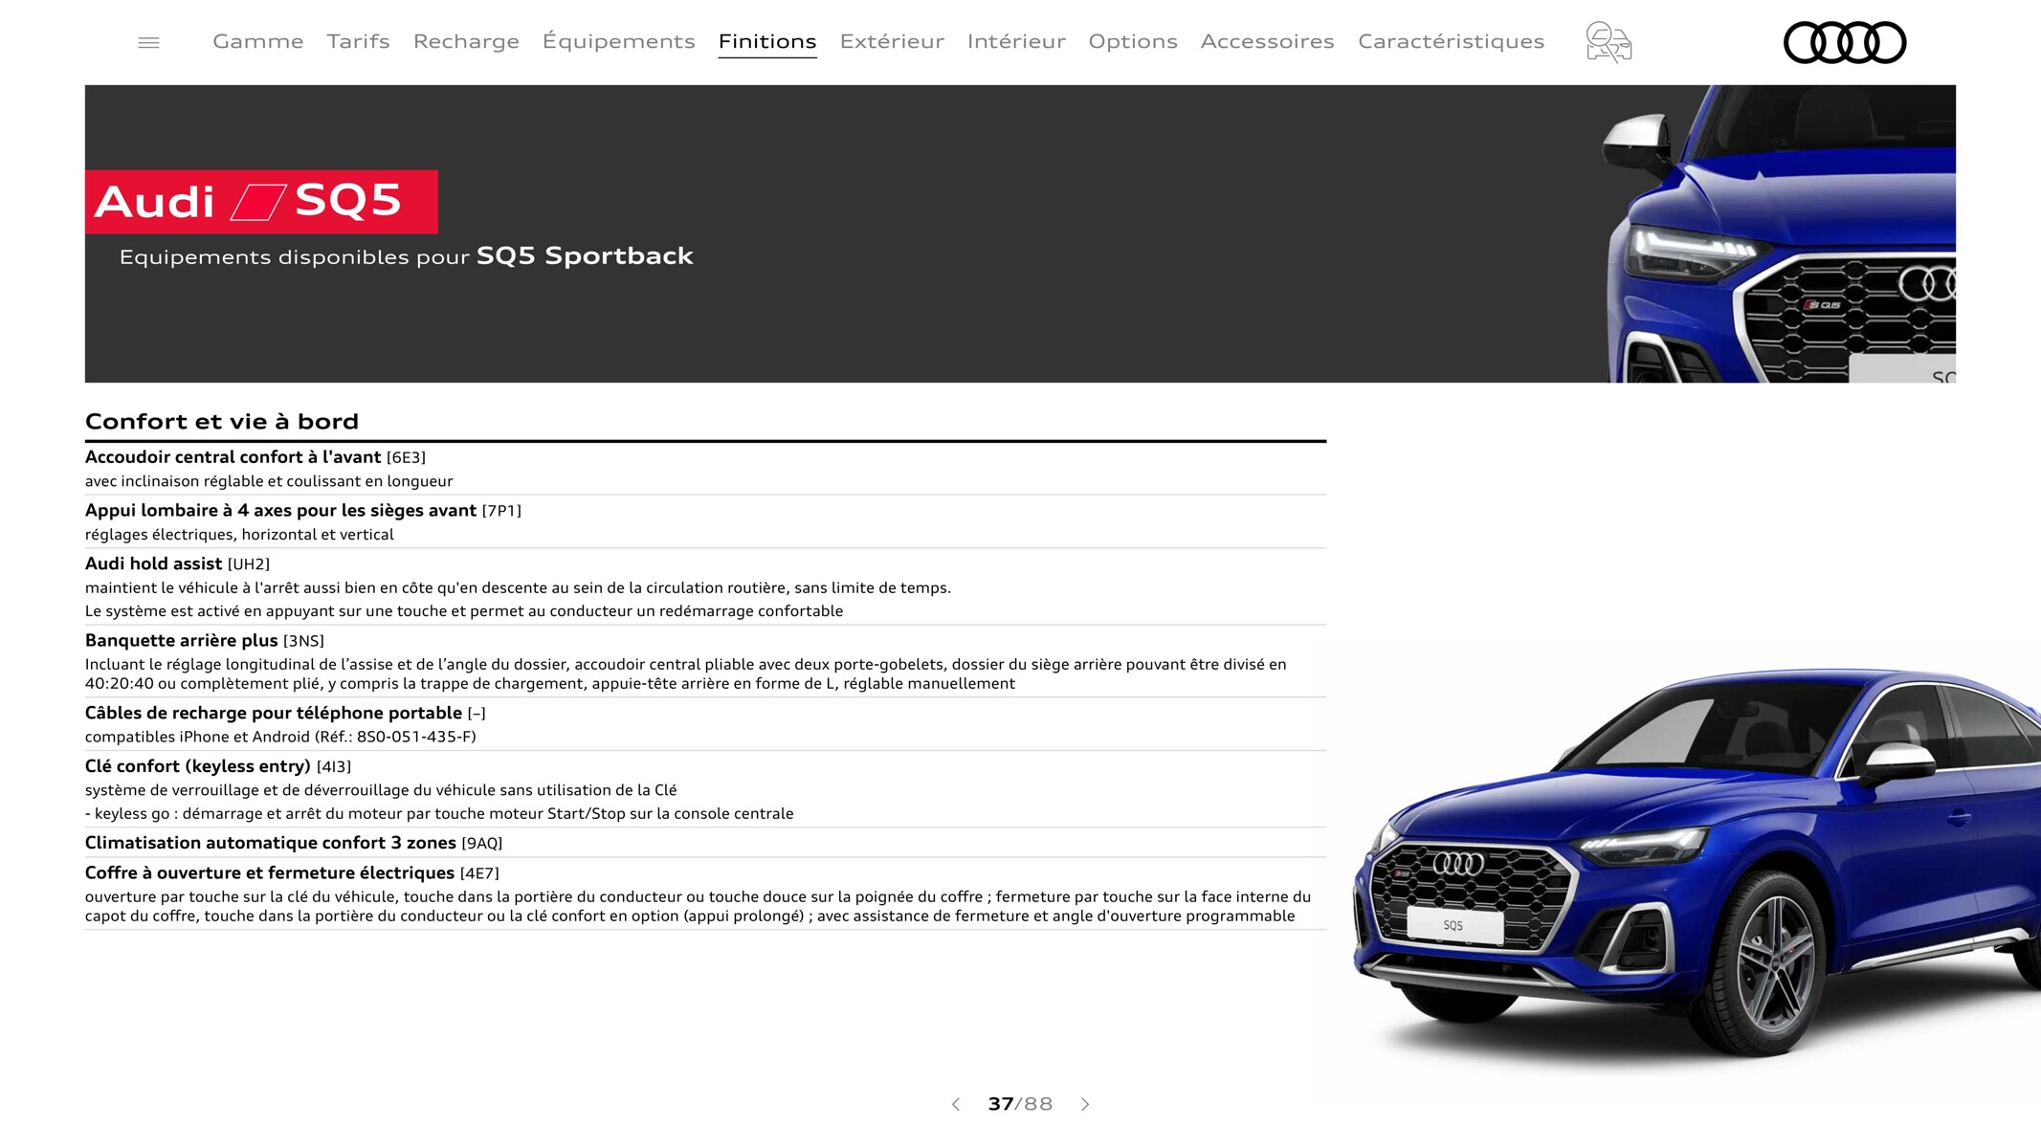Click the Audi SQ5 red banner
Screen dimensions: 2041x1148
261,202
